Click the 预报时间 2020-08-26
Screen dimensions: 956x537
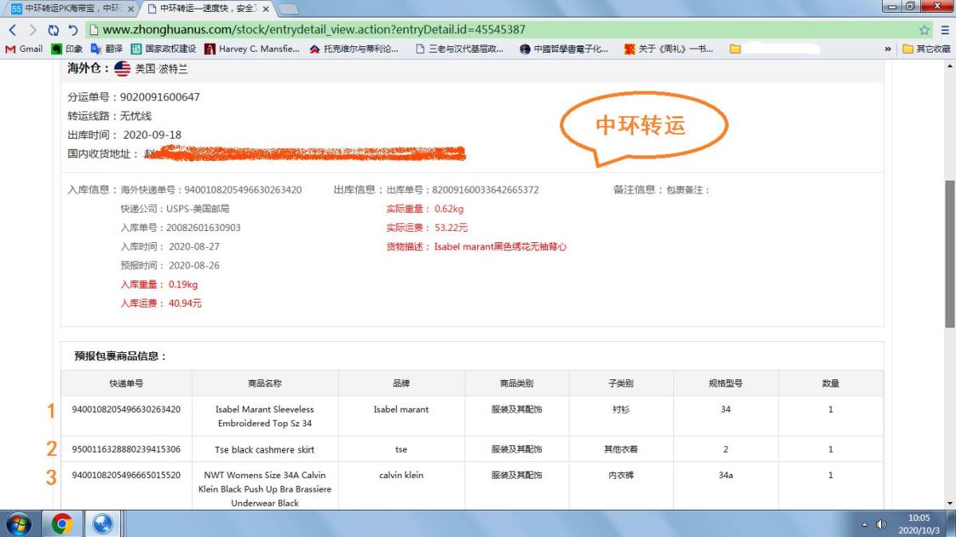click(x=170, y=265)
